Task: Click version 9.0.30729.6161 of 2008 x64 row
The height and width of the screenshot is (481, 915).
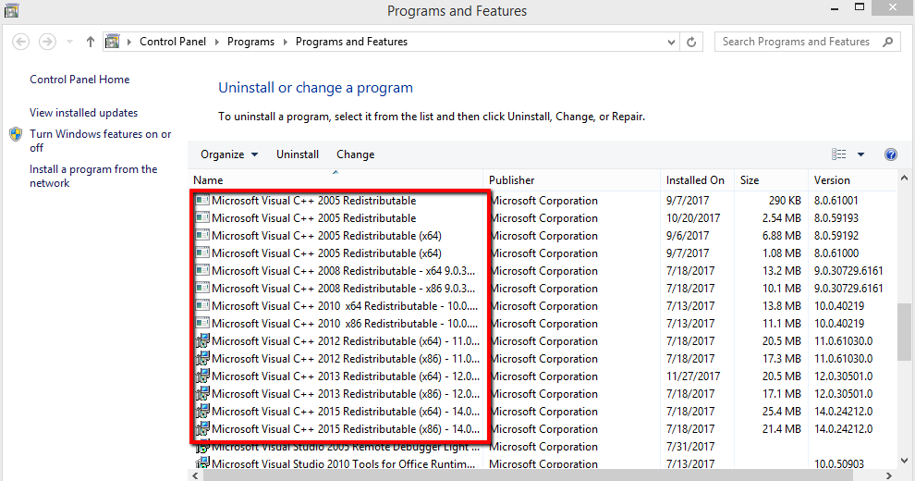Action: pyautogui.click(x=848, y=271)
